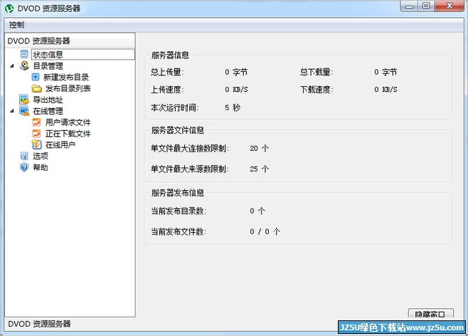The width and height of the screenshot is (468, 336).
Task: Click the 在线管理 monitor icon
Action: point(24,111)
